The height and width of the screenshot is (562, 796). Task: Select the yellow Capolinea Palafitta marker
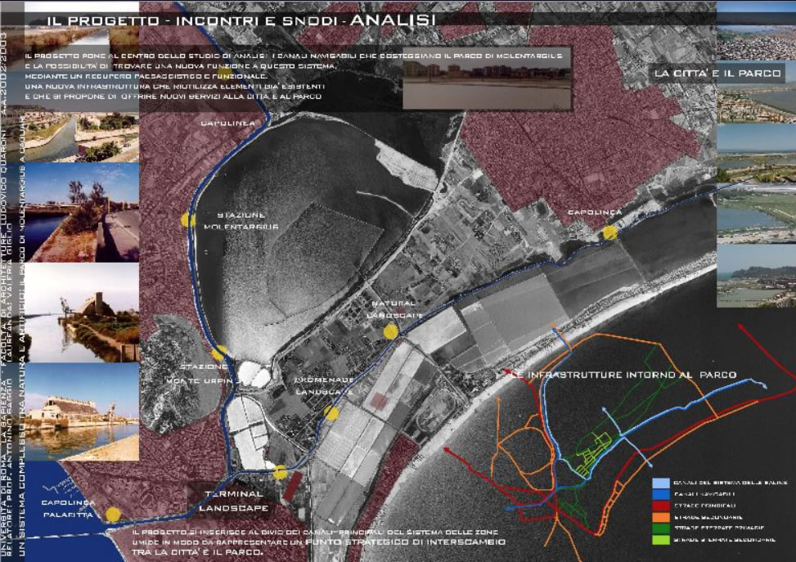pos(114,515)
